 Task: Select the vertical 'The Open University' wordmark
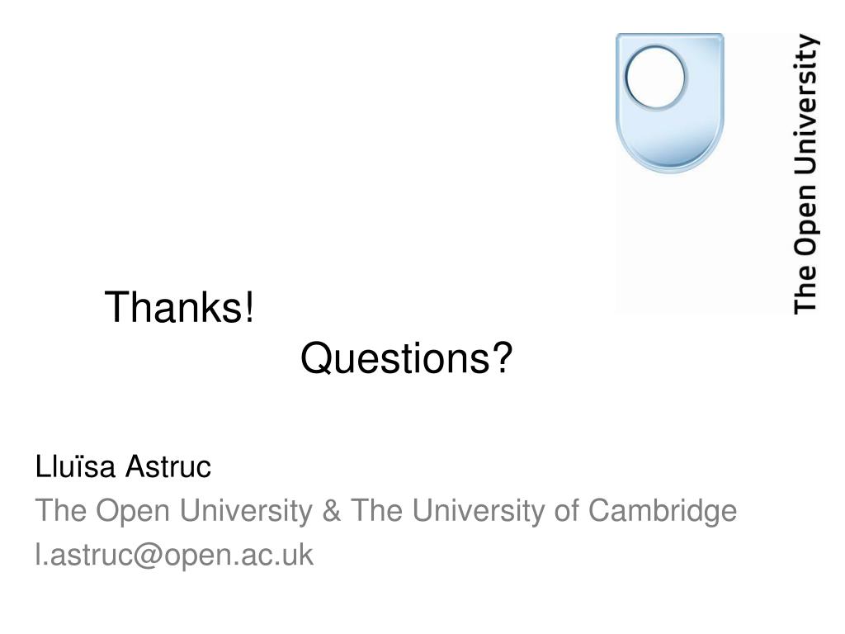click(x=805, y=173)
